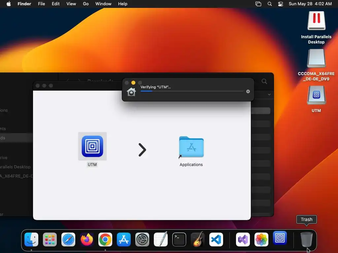Select the Applications folder shortcut
Viewport: 338px width, 253px height.
pyautogui.click(x=191, y=147)
